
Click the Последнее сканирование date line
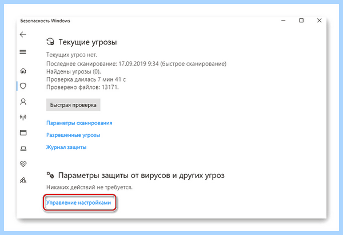click(136, 64)
